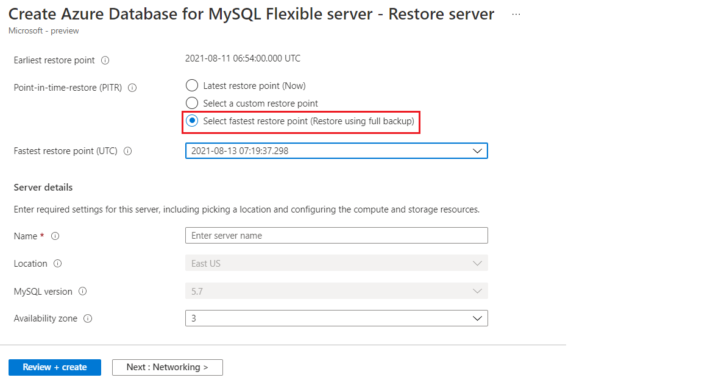Image resolution: width=702 pixels, height=383 pixels.
Task: Select Latest restore point (Now) radio button
Action: point(192,85)
